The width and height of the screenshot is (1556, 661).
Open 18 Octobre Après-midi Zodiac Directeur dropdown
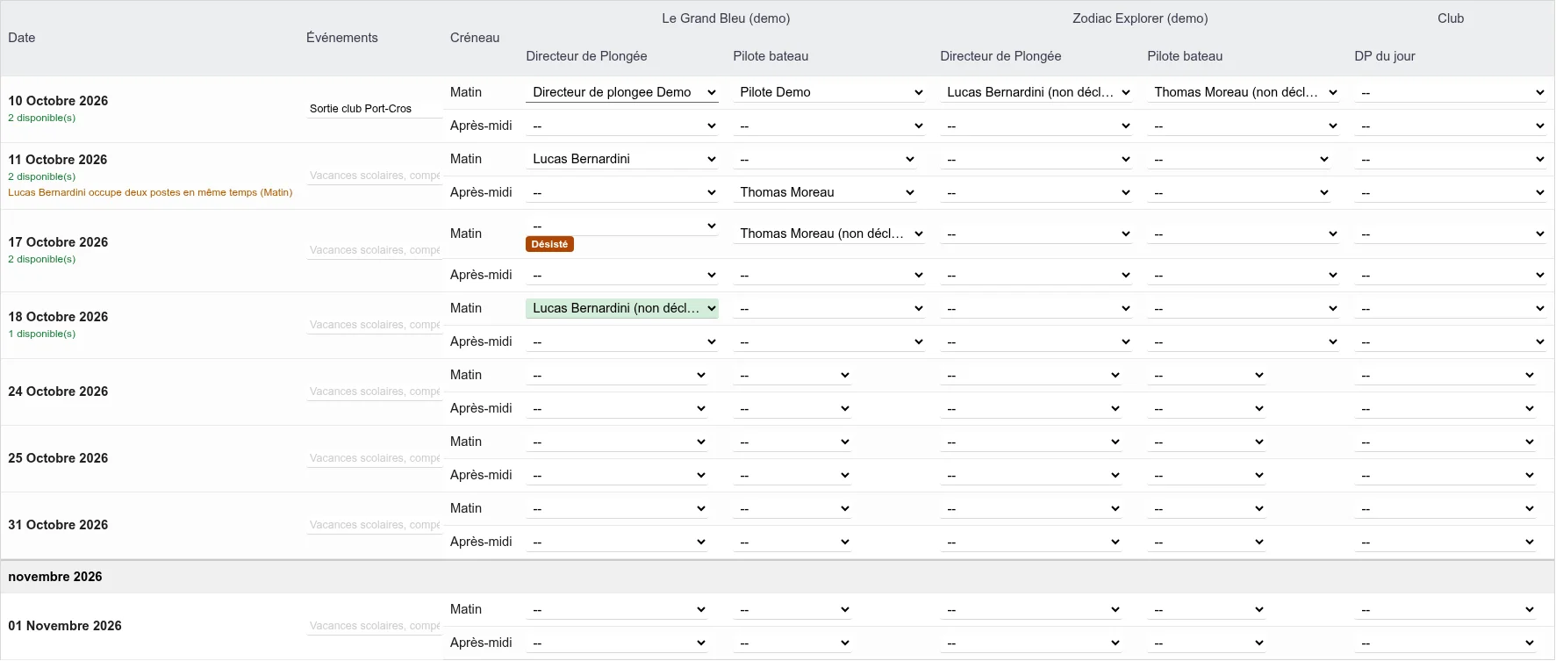1036,341
